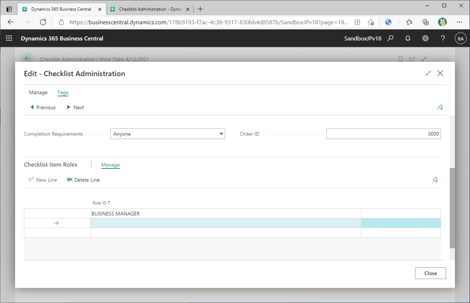The width and height of the screenshot is (470, 303).
Task: Open the browser profile picture
Action: point(442,22)
